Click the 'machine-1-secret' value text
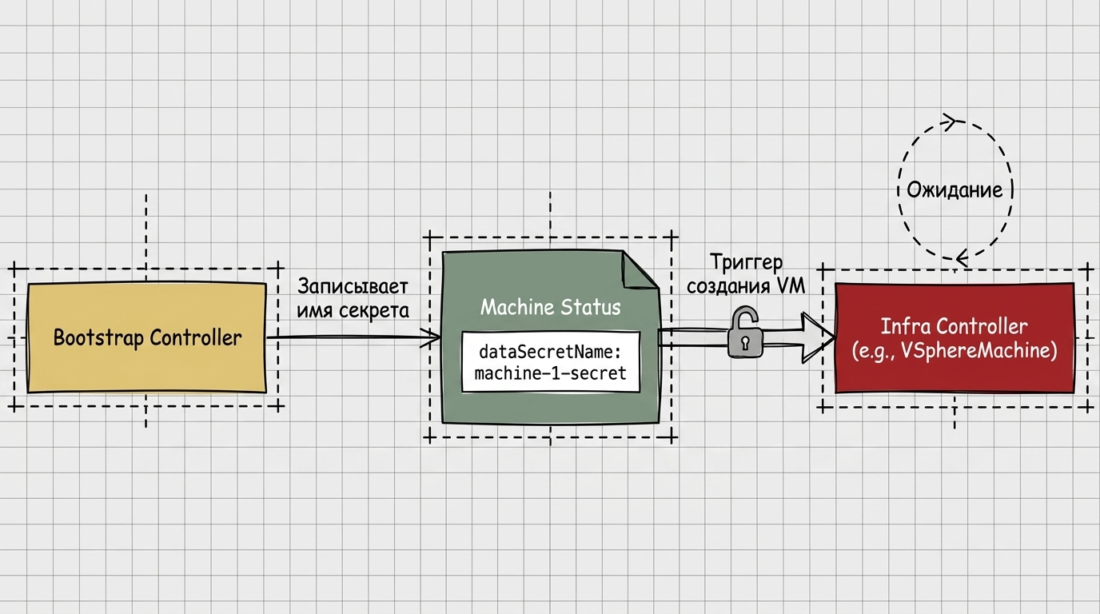The height and width of the screenshot is (614, 1100). tap(551, 373)
